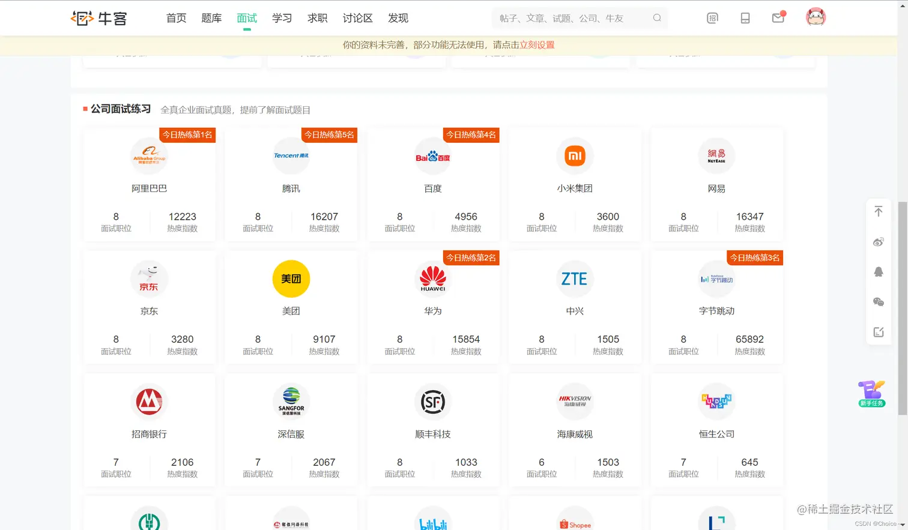Open the 华为 company name link
Image resolution: width=908 pixels, height=530 pixels.
(x=433, y=311)
